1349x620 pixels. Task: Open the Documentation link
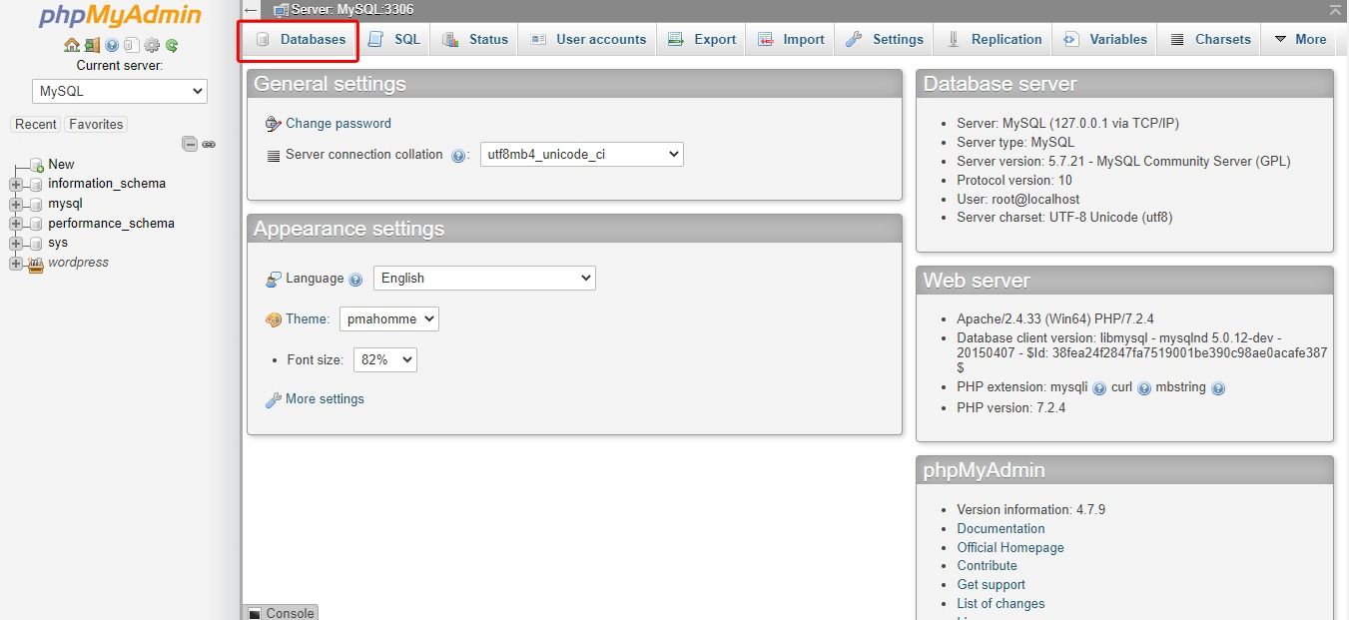[x=1001, y=529]
